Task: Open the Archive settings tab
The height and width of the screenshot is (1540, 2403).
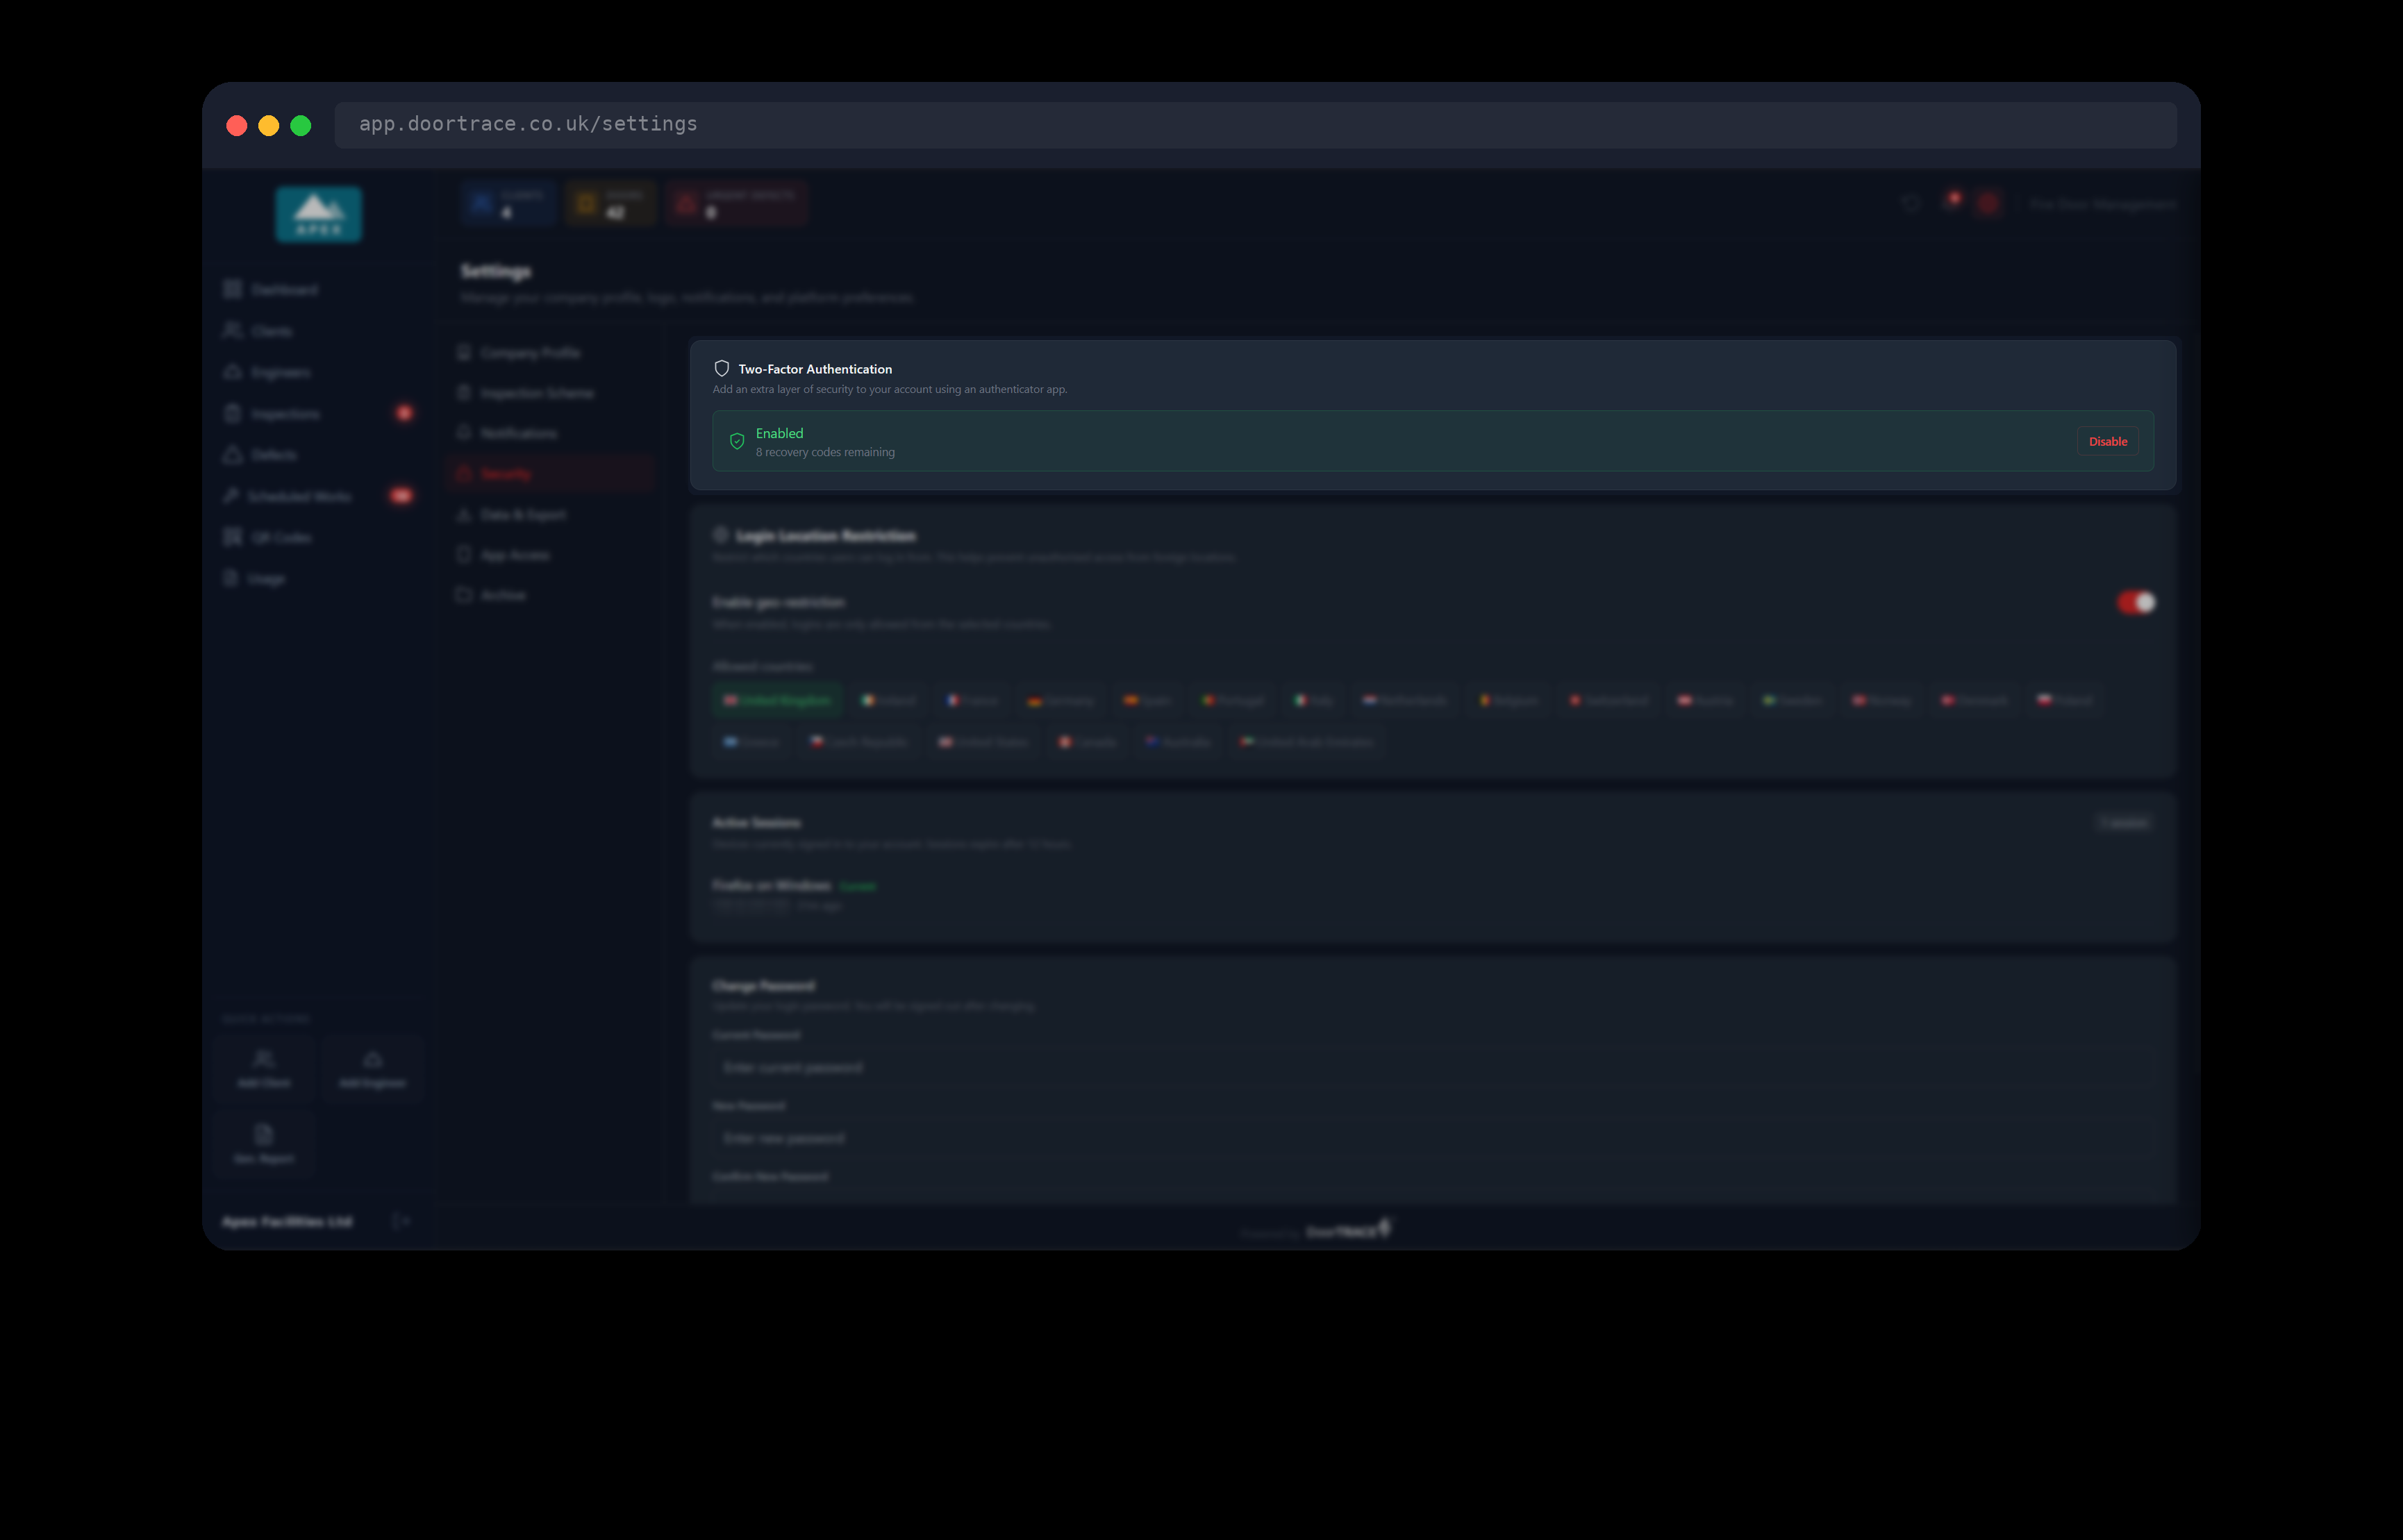Action: coord(551,595)
